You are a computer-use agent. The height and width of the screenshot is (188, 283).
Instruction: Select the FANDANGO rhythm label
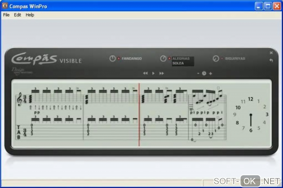(132, 59)
